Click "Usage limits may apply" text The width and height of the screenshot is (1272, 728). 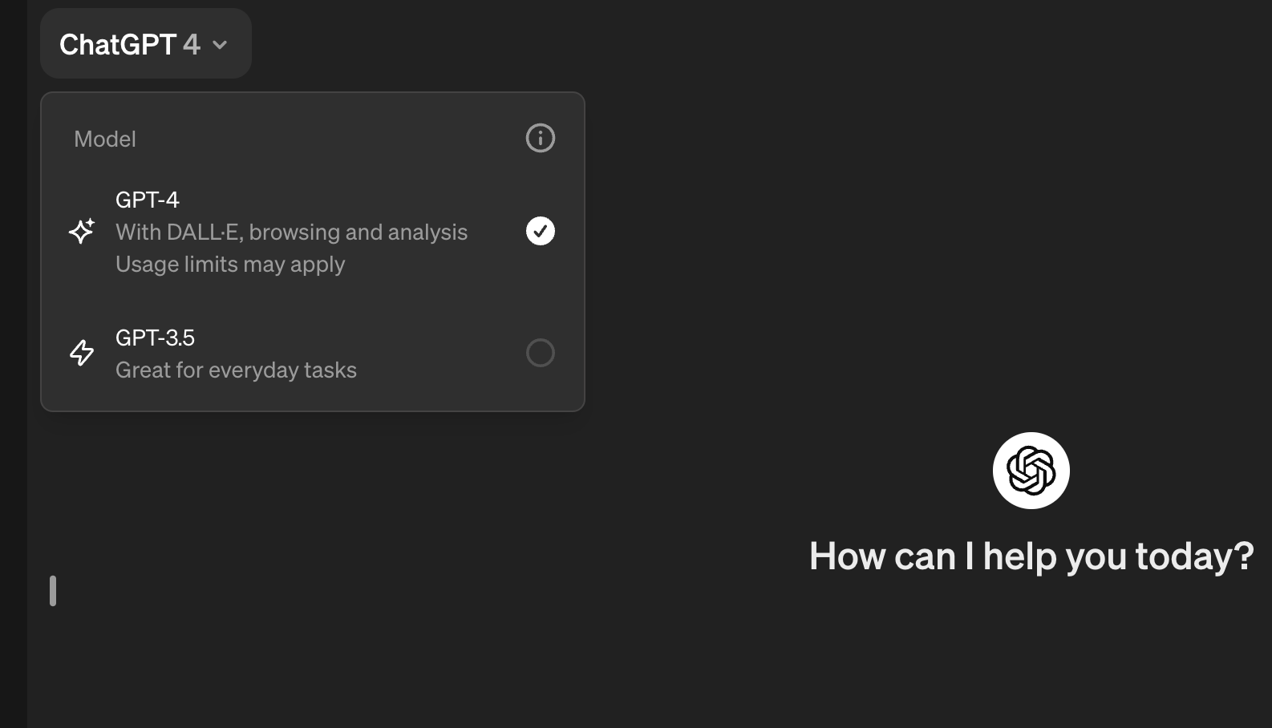[x=230, y=264]
